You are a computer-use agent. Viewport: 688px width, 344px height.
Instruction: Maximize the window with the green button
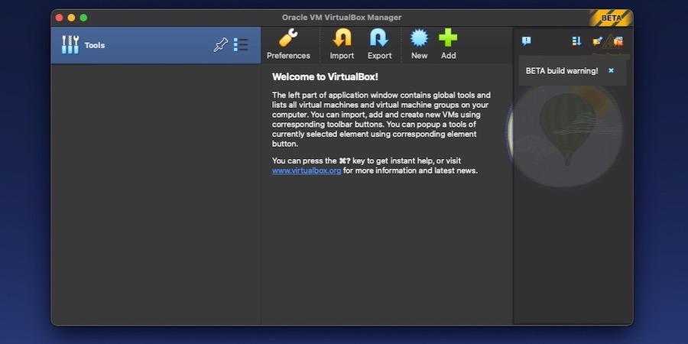coord(83,18)
